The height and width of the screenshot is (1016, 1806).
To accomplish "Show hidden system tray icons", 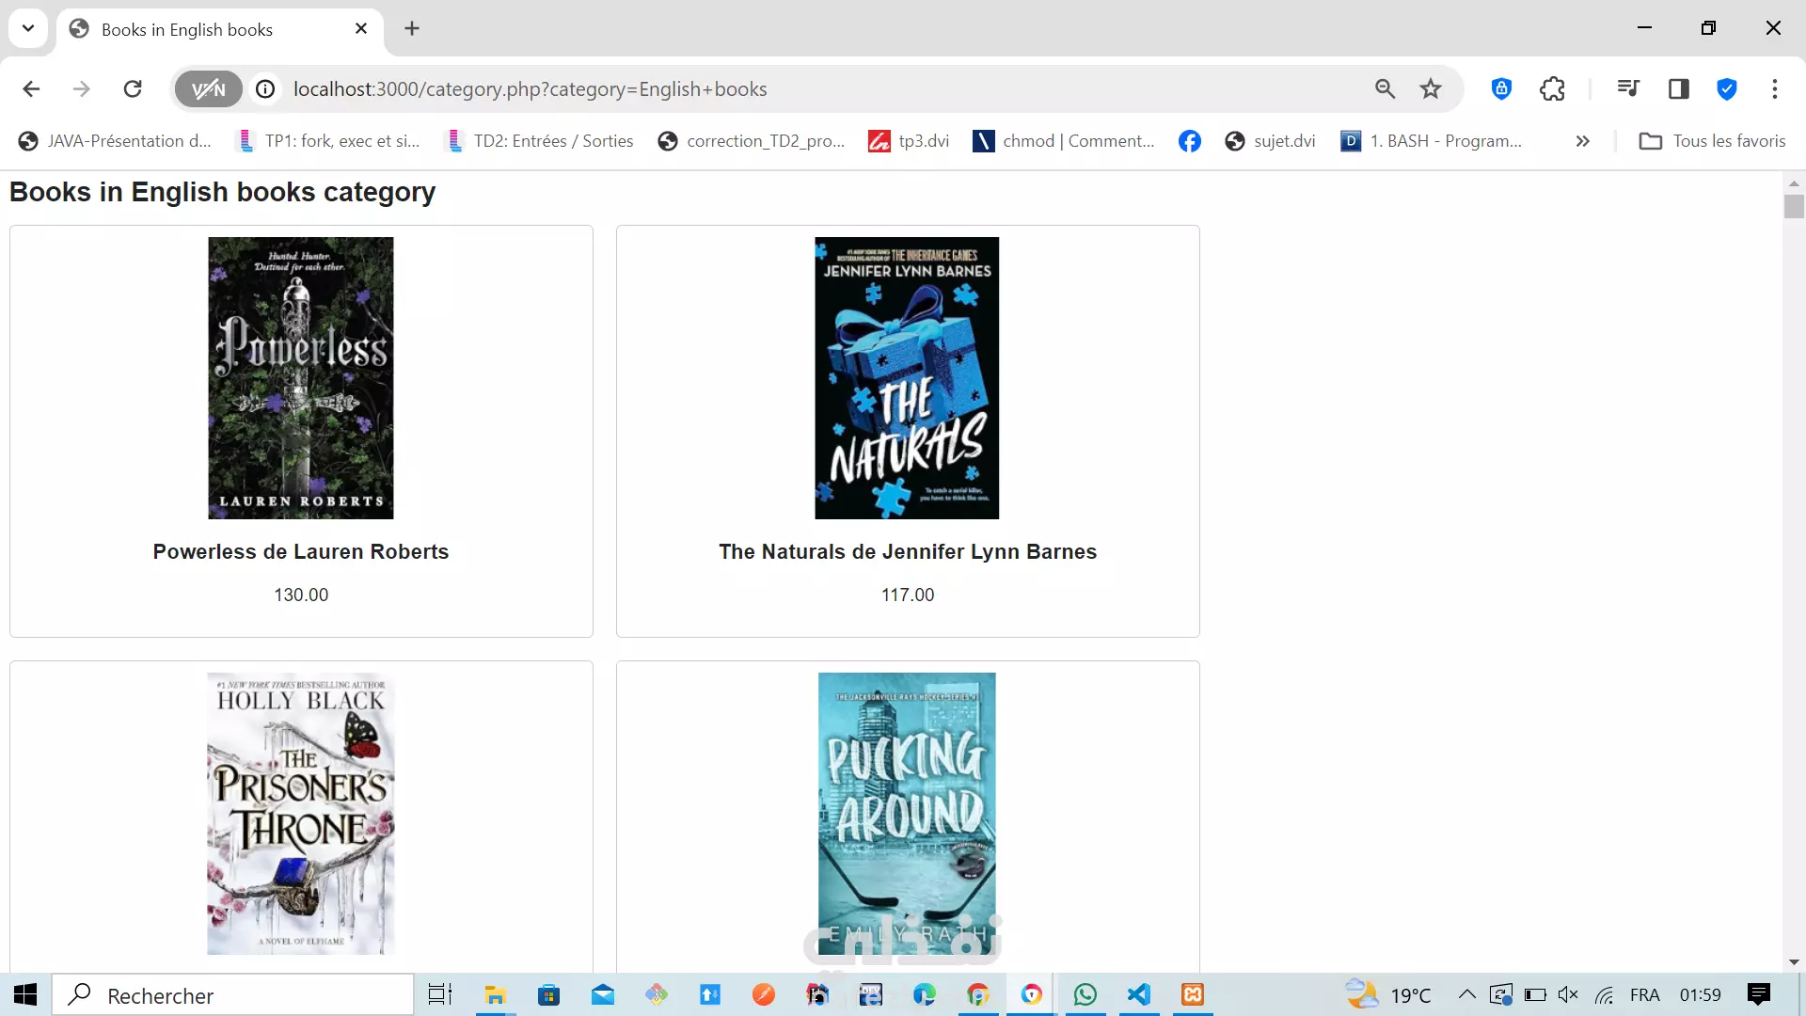I will [1466, 995].
